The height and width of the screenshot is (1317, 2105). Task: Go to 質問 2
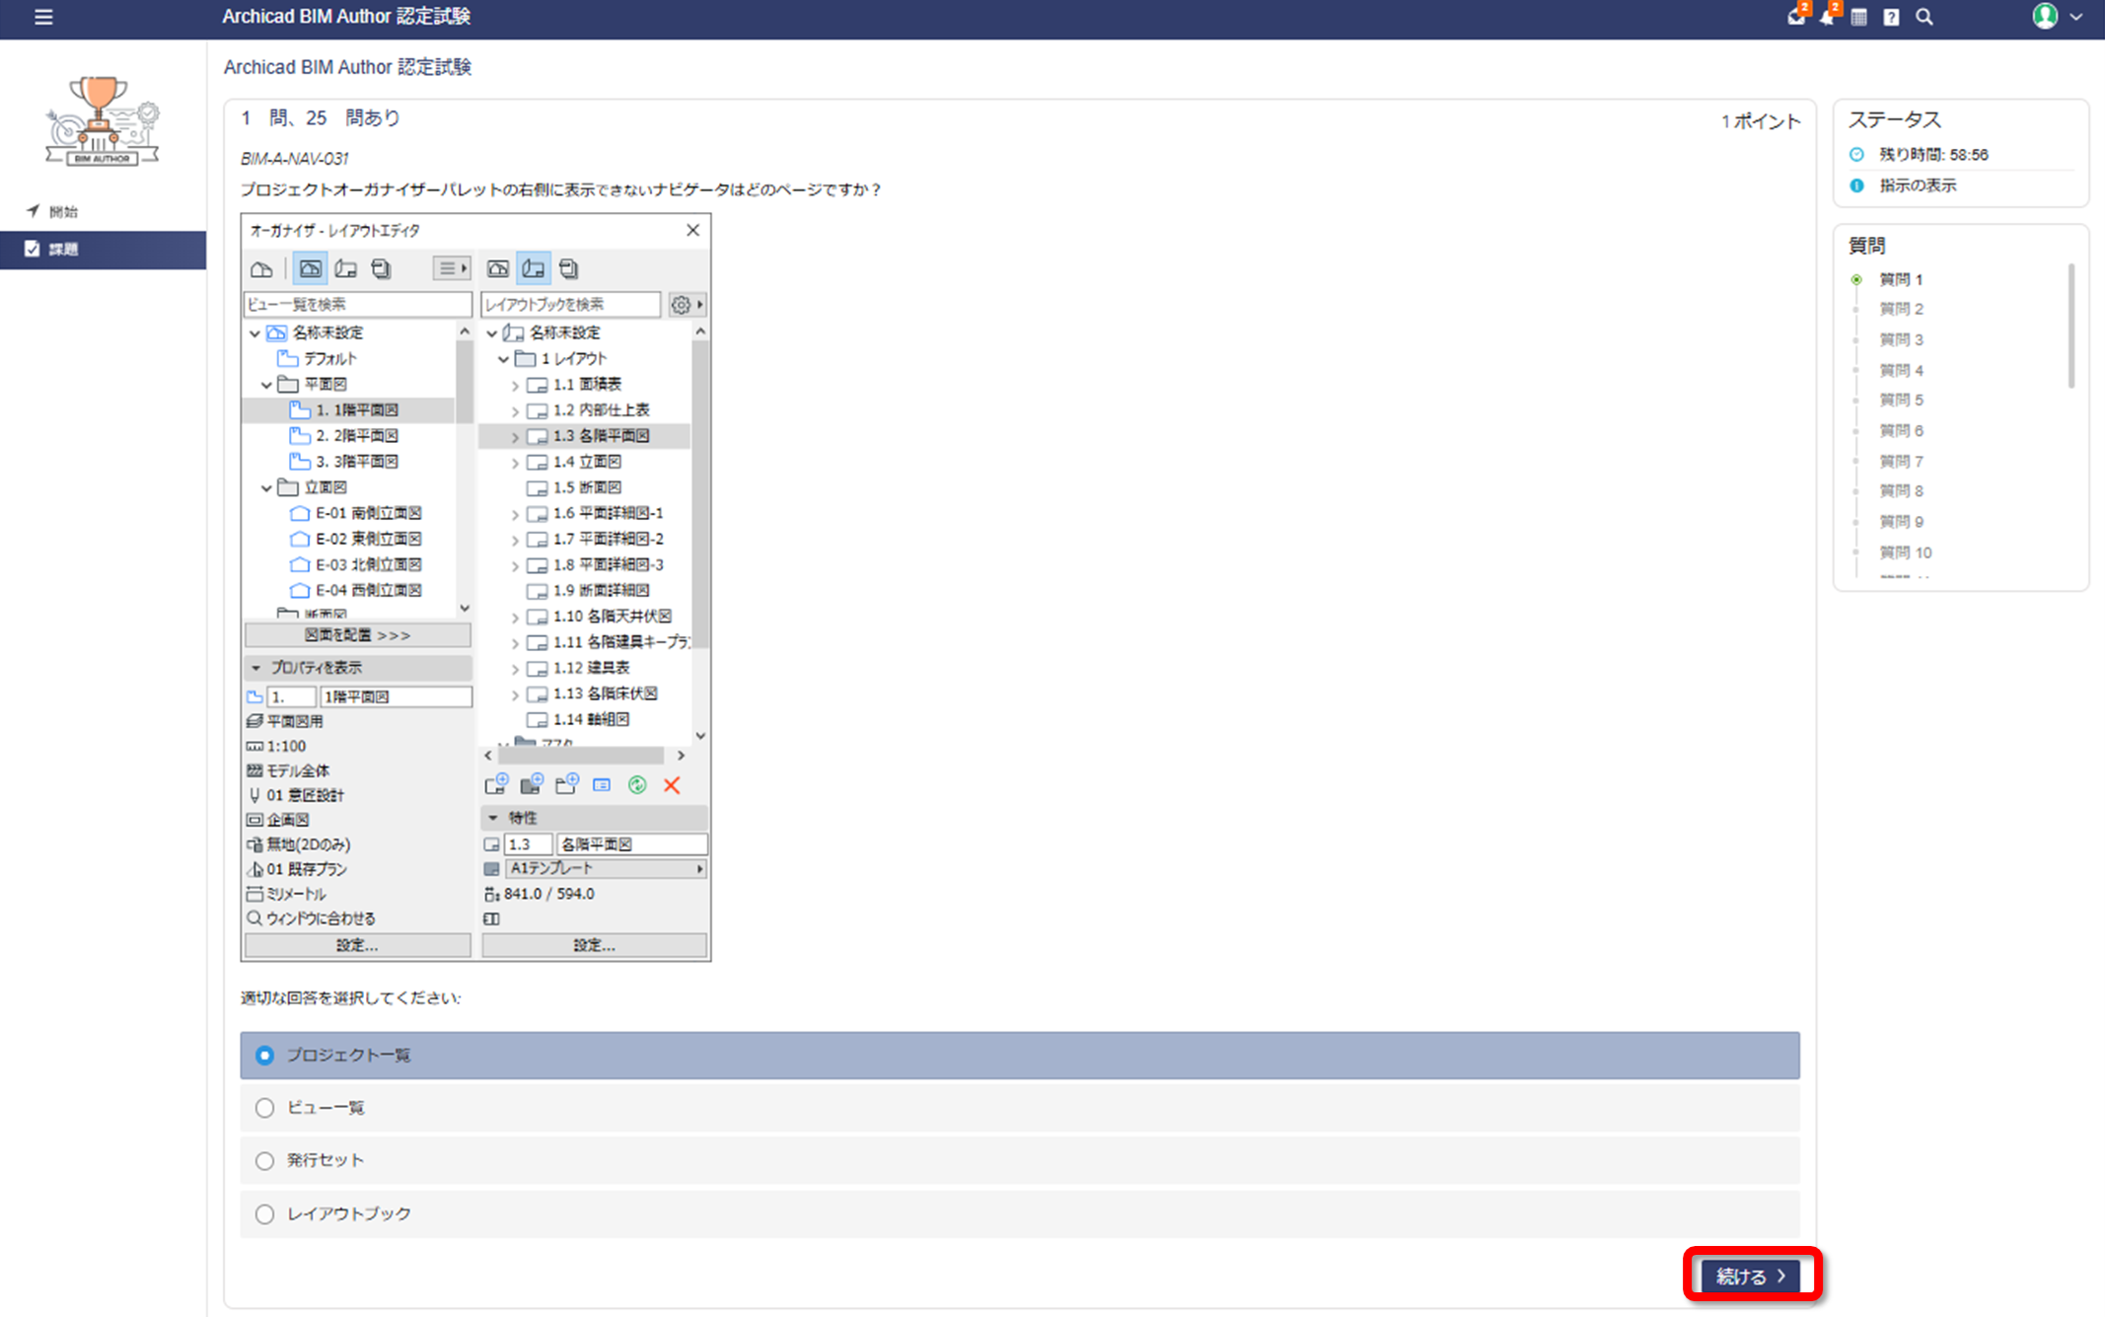coord(1901,309)
